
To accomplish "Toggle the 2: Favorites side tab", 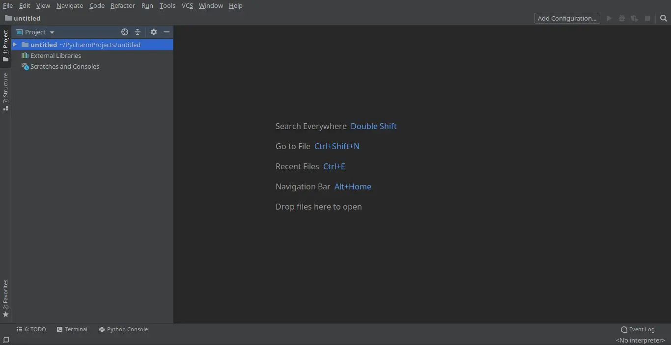I will (x=5, y=299).
